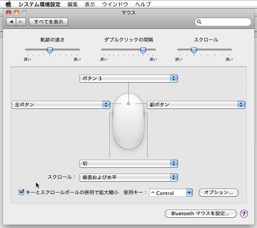Open the 主ボタン dropdown

point(61,105)
